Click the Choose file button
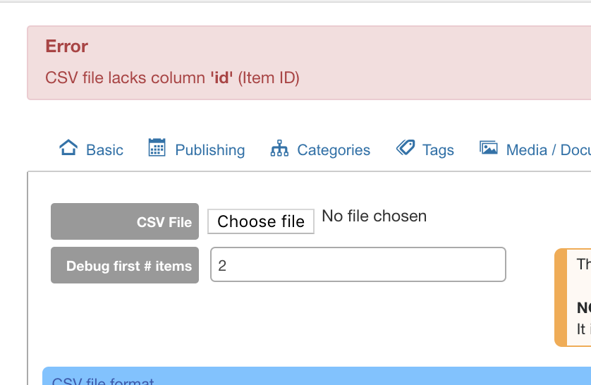Viewport: 591px width, 385px height. (x=261, y=221)
